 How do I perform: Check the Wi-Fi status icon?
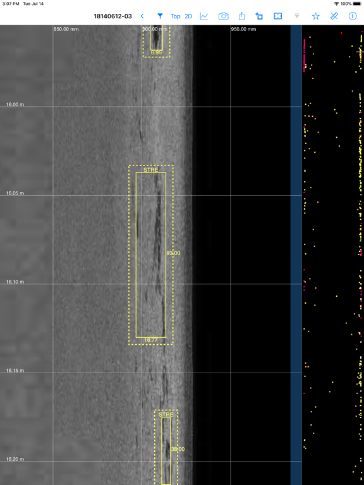click(x=336, y=4)
